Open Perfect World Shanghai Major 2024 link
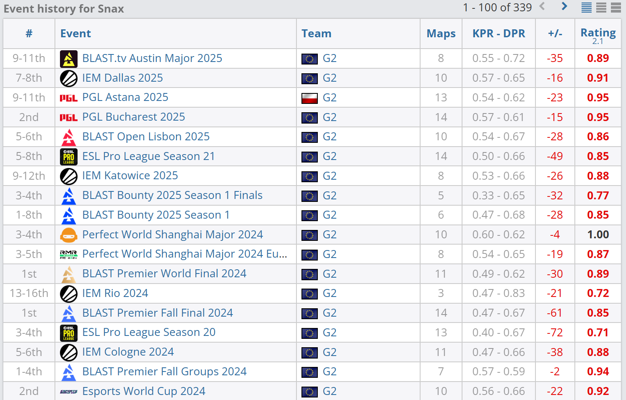Viewport: 626px width, 400px height. point(173,235)
